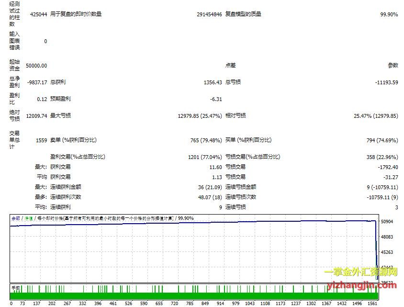
Task: Click the value 9 (-10759.11)
Action: click(x=382, y=187)
